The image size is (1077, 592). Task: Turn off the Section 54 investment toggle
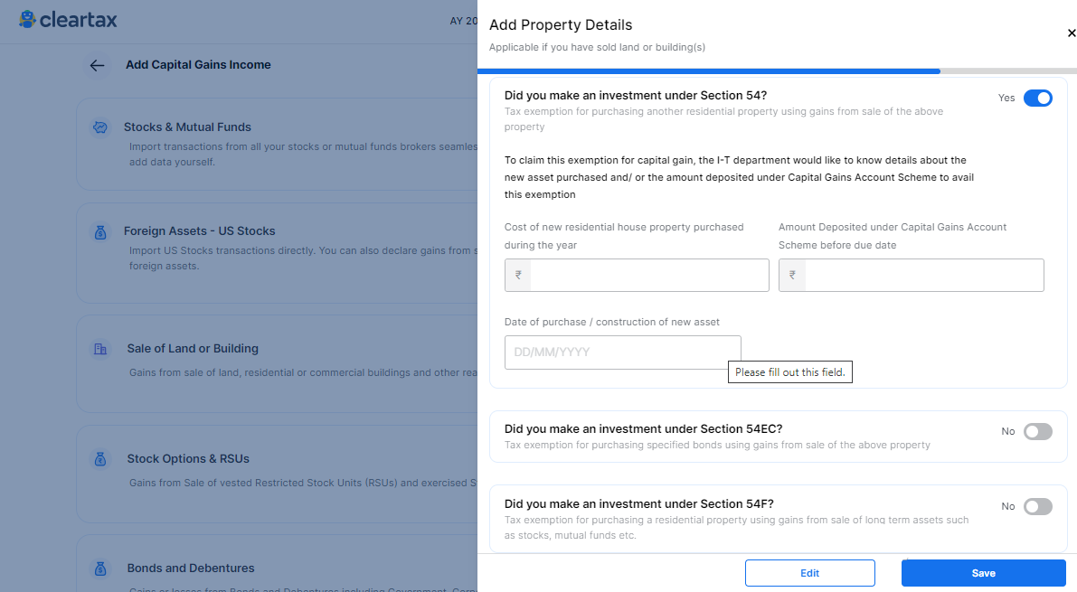click(x=1037, y=99)
